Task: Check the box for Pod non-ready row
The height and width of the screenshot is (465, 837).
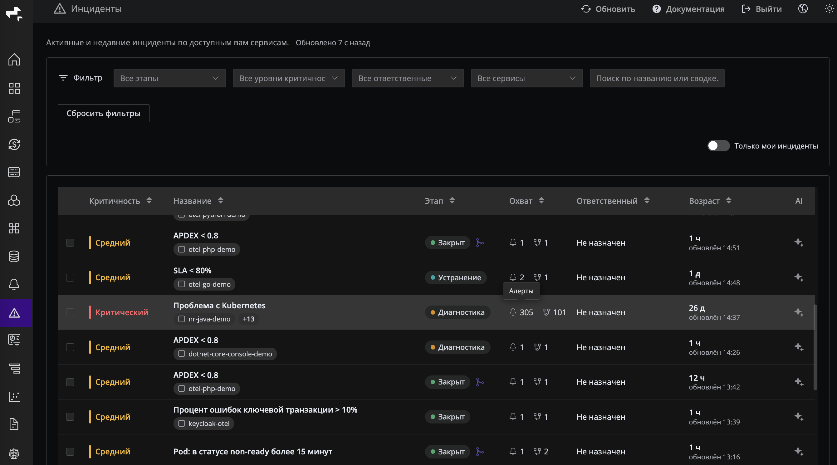Action: [70, 452]
